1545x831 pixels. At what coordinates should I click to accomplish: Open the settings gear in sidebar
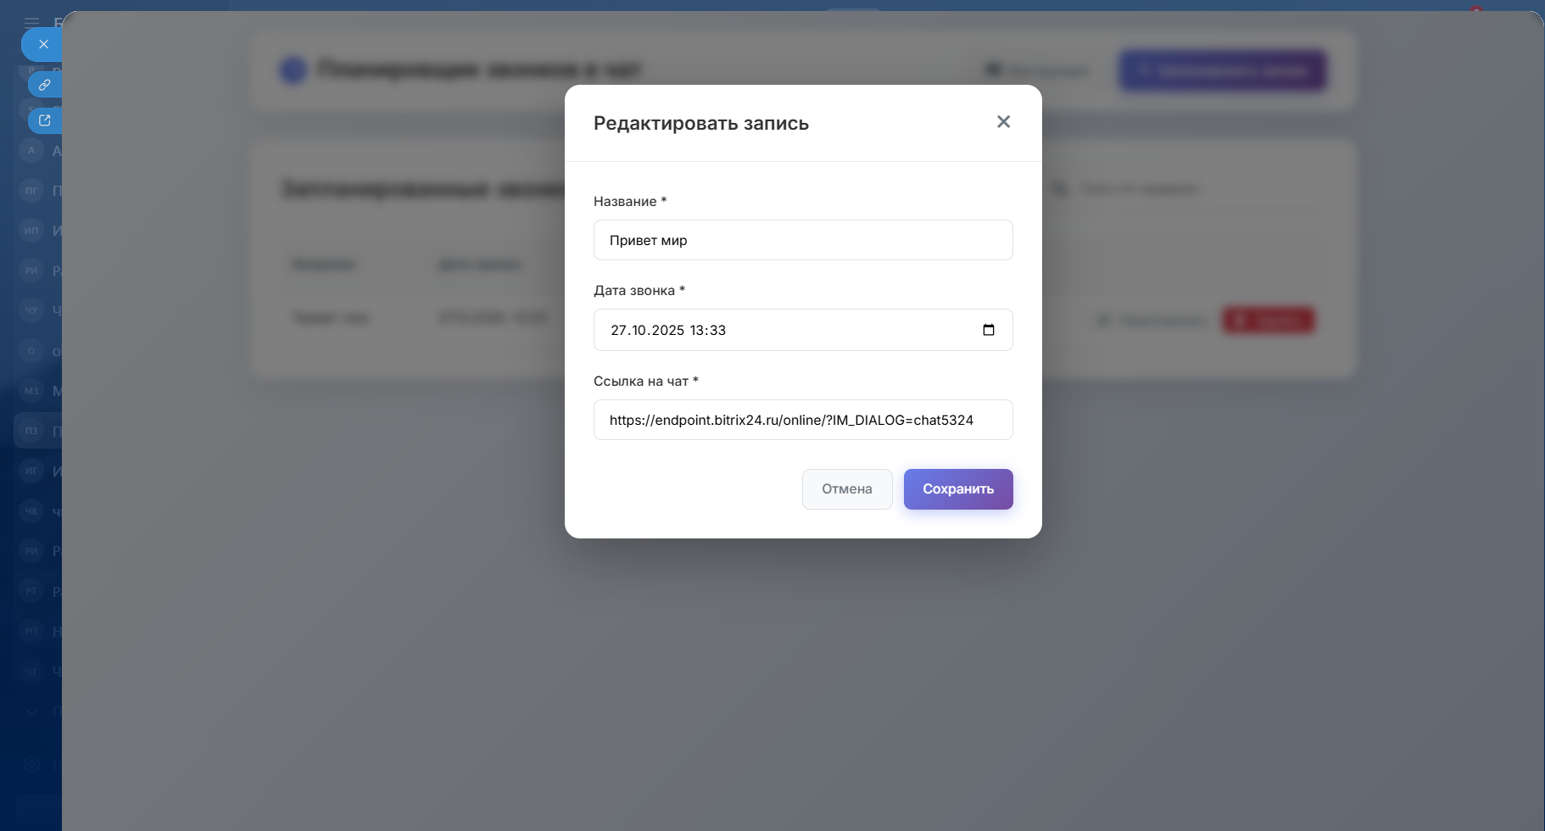(32, 764)
